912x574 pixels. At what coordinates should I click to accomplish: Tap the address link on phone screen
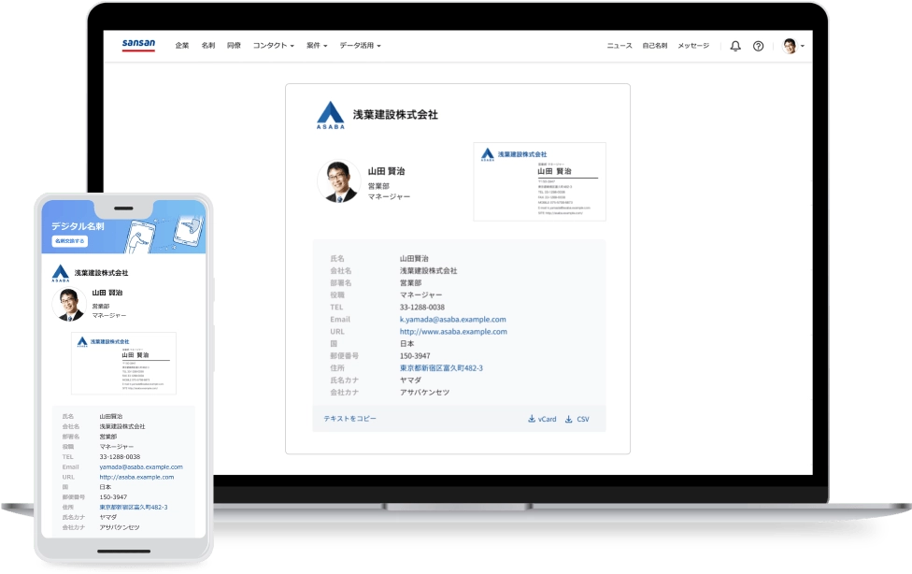[x=134, y=507]
